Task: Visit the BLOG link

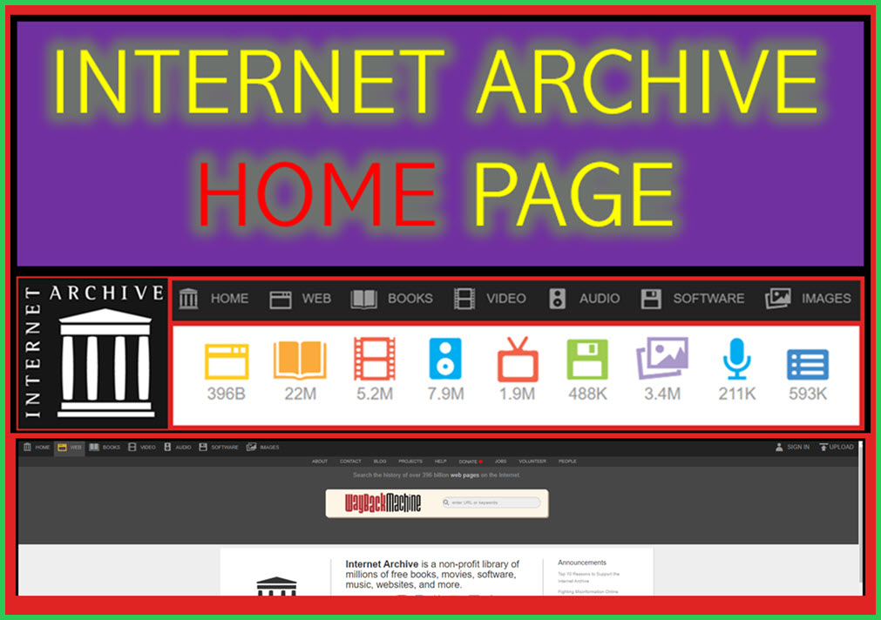Action: click(x=380, y=461)
